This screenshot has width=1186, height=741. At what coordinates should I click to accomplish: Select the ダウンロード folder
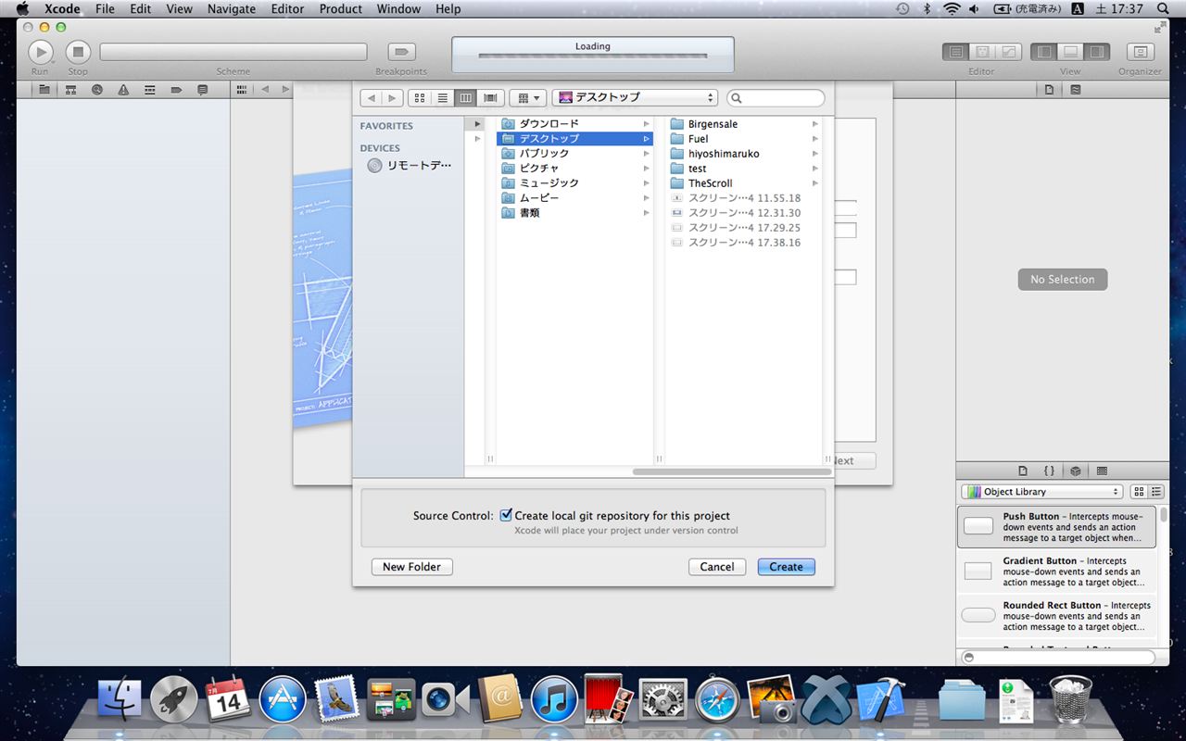click(574, 123)
